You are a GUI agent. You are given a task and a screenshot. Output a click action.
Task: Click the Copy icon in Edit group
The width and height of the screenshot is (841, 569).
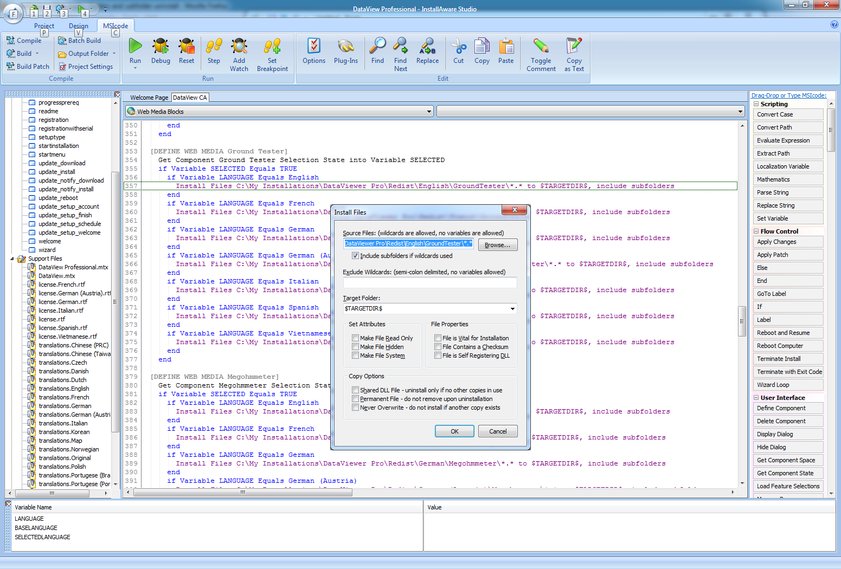(x=482, y=46)
